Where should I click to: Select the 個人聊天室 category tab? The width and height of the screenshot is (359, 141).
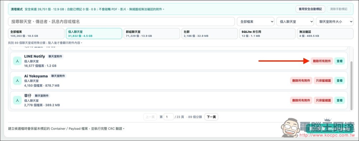point(94,34)
